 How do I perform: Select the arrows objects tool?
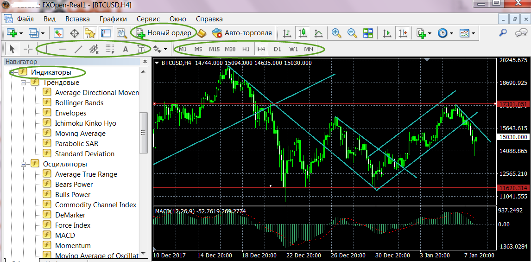click(157, 49)
